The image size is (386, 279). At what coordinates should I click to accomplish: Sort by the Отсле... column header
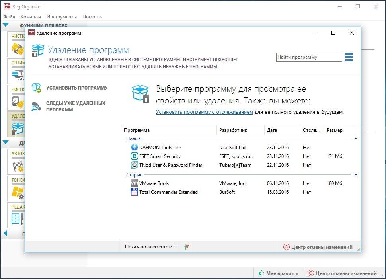[312, 130]
